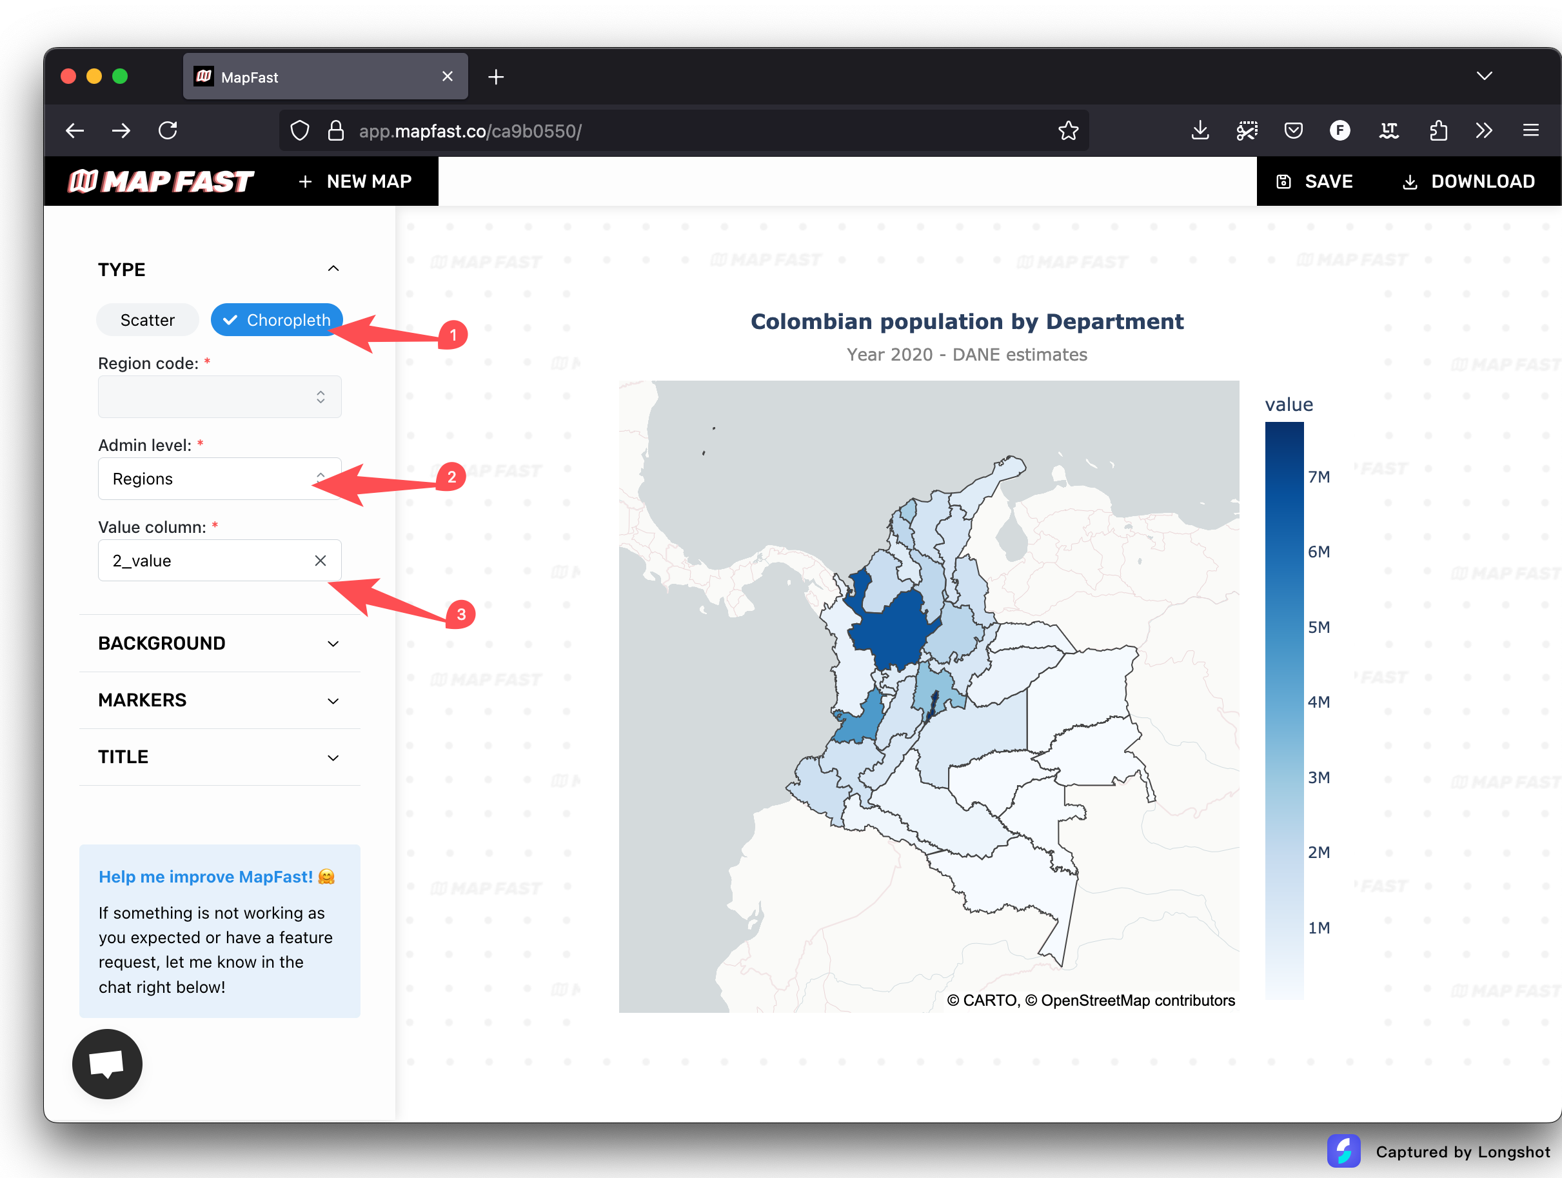
Task: Save the map with SAVE button
Action: (1314, 181)
